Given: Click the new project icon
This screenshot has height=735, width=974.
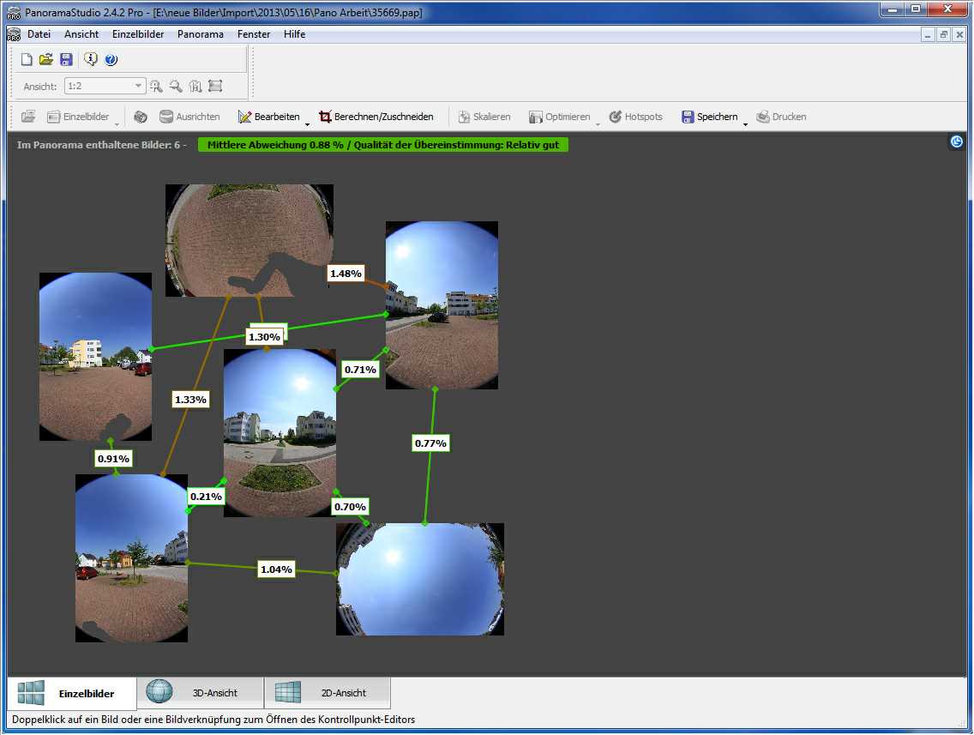Looking at the screenshot, I should (x=27, y=60).
